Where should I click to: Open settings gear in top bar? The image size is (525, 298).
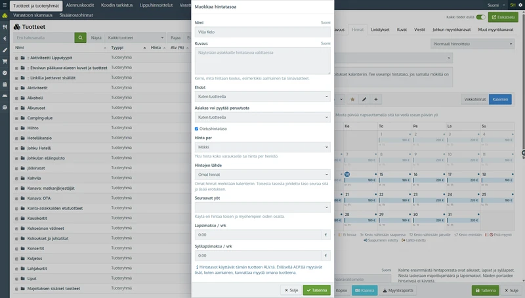(x=520, y=5)
